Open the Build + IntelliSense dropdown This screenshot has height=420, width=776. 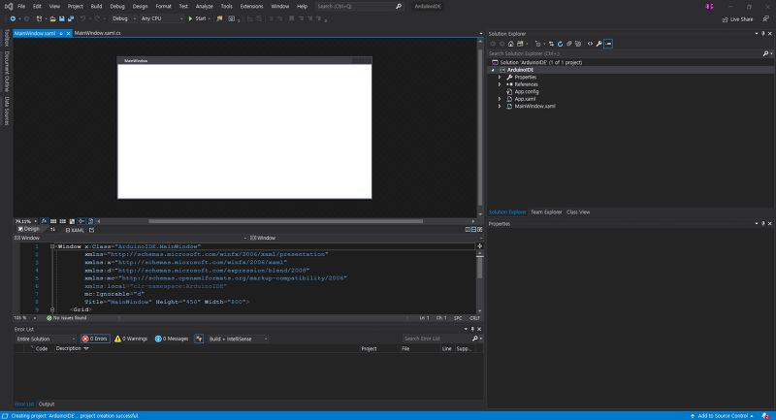pos(238,339)
